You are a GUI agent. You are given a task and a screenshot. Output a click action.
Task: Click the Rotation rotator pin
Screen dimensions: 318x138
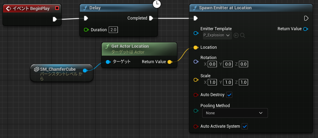pos(196,61)
